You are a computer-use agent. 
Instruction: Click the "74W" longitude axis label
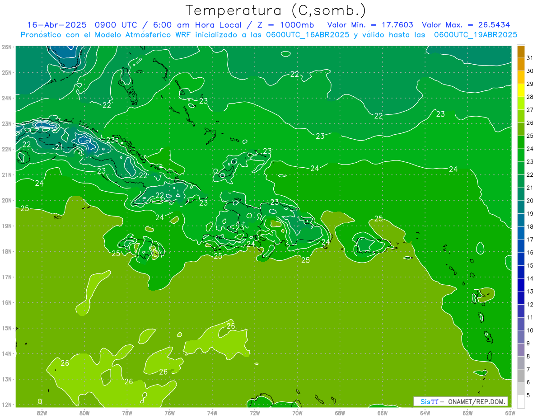(x=212, y=413)
